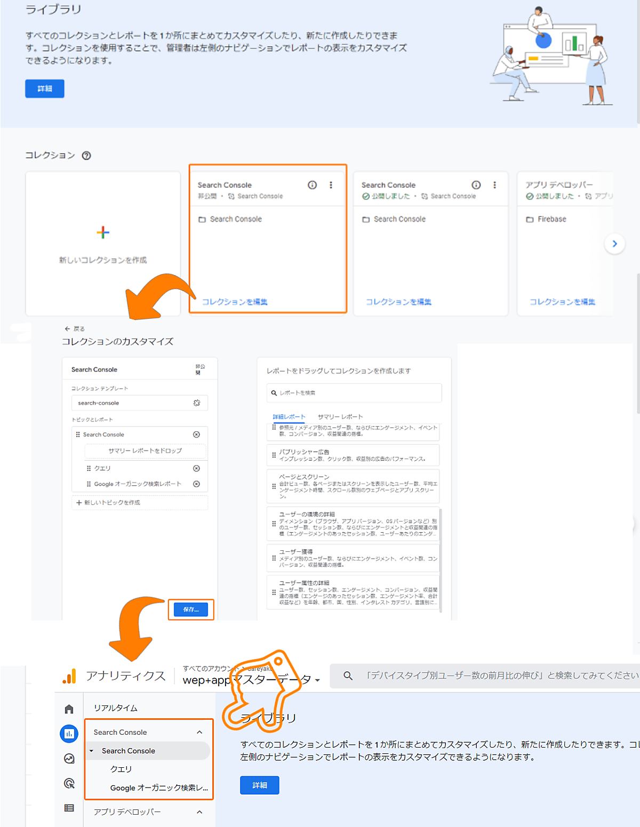Image resolution: width=640 pixels, height=827 pixels.
Task: Collapse the Search Console subtopic triangle in the navigation
Action: coord(92,751)
